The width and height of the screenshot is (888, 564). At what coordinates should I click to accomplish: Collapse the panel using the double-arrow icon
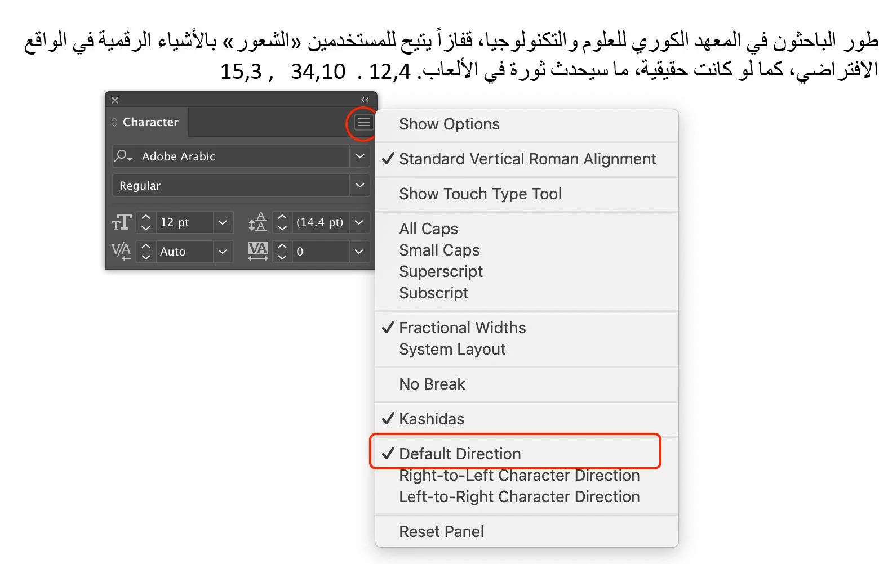click(x=365, y=100)
